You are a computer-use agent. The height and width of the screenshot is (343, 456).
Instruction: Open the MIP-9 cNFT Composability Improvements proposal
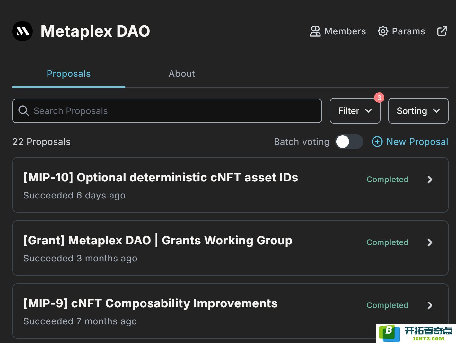point(230,311)
